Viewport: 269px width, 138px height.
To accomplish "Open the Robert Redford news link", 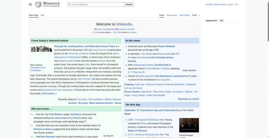I will click(x=166, y=46).
